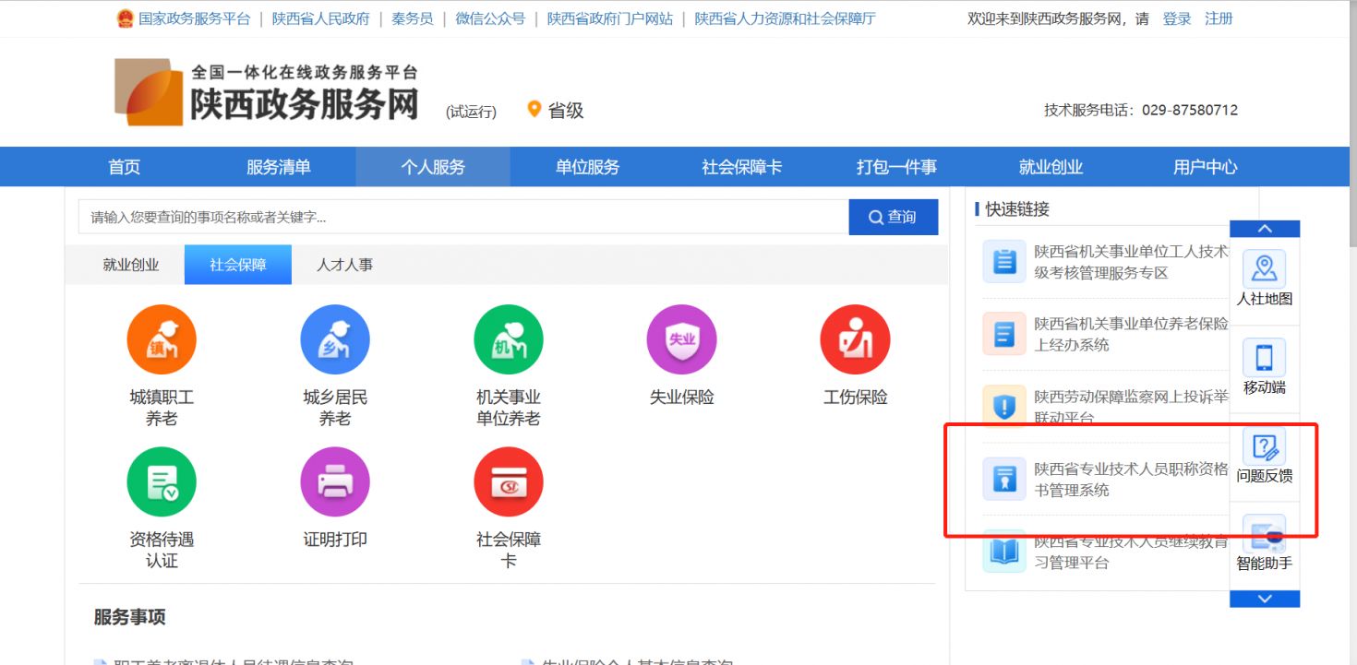Open 陕西省机关事业单位养老保险网上经办系统 link text
1357x665 pixels.
click(1131, 334)
